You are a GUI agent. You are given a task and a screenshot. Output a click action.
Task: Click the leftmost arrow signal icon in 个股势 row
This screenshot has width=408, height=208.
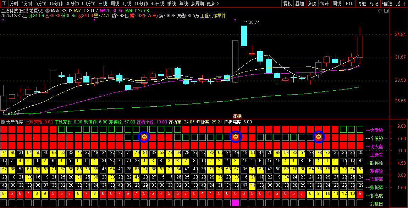point(144,137)
